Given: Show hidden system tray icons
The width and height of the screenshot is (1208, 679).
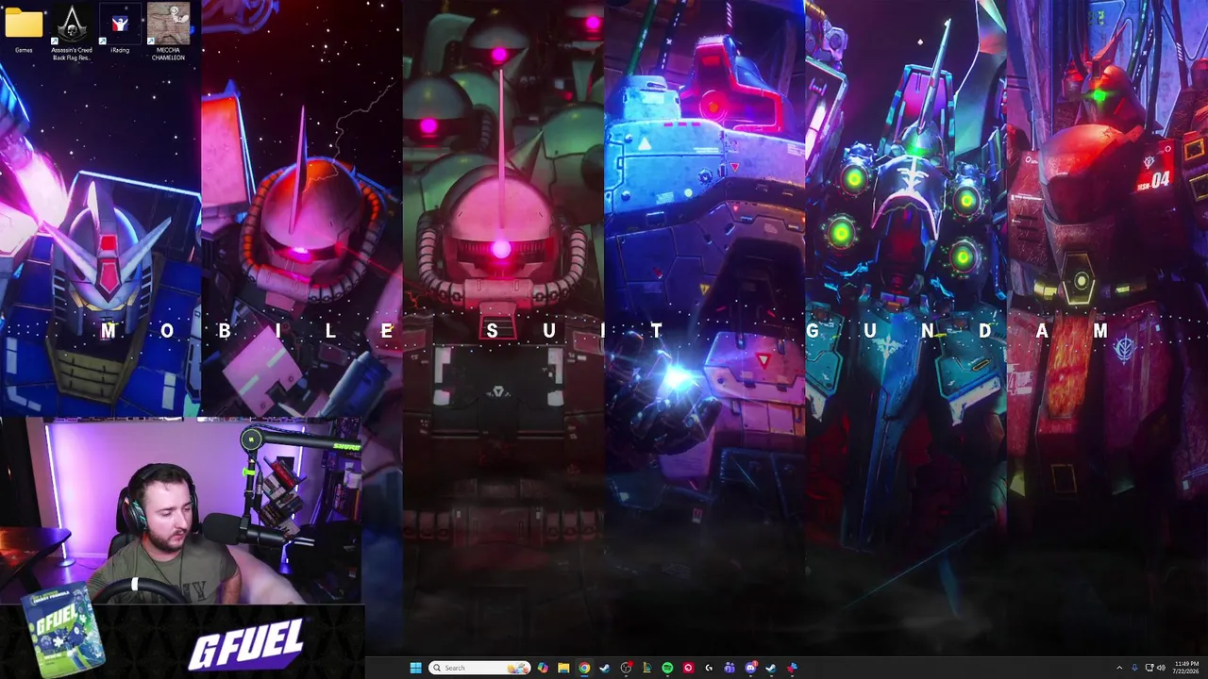Looking at the screenshot, I should pyautogui.click(x=1119, y=668).
